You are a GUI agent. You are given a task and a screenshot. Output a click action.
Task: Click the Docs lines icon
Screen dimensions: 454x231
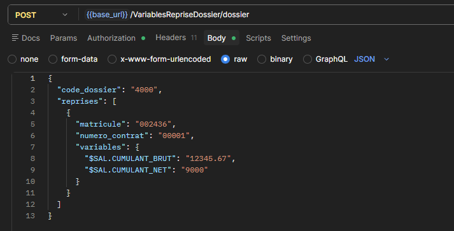tap(15, 38)
